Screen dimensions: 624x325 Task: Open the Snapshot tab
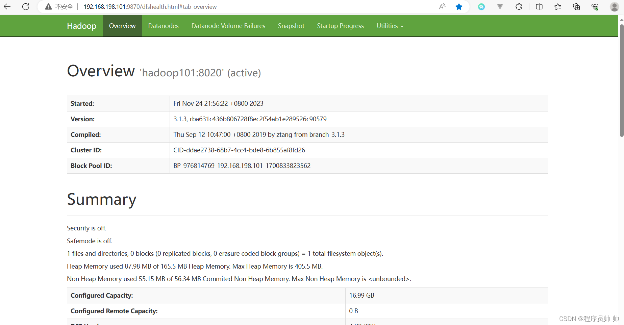coord(291,26)
